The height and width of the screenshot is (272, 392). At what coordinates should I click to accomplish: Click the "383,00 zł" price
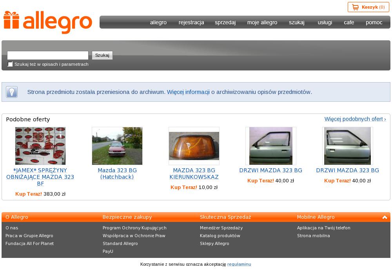[x=54, y=194]
